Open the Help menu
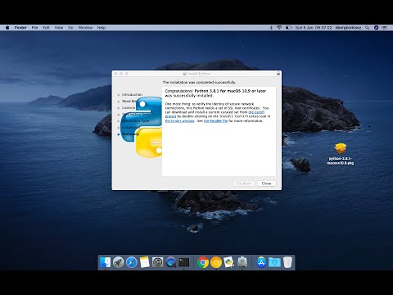The width and height of the screenshot is (393, 295). coord(102,28)
